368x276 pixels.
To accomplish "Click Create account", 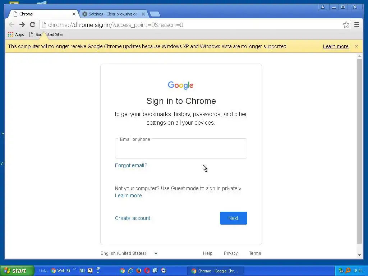I will 133,218.
